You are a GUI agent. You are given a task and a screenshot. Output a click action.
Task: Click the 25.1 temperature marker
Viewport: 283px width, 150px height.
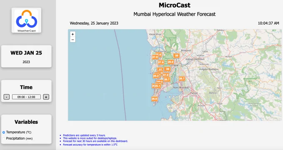click(157, 86)
